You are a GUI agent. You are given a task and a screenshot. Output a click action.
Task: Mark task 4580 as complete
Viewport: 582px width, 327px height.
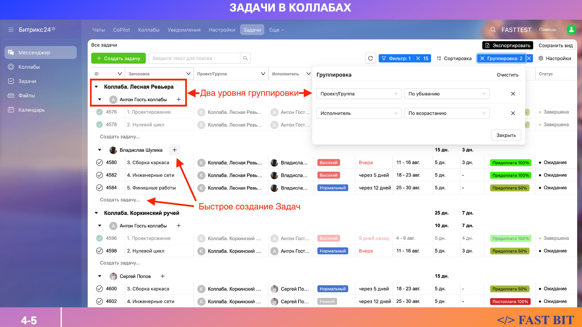99,163
